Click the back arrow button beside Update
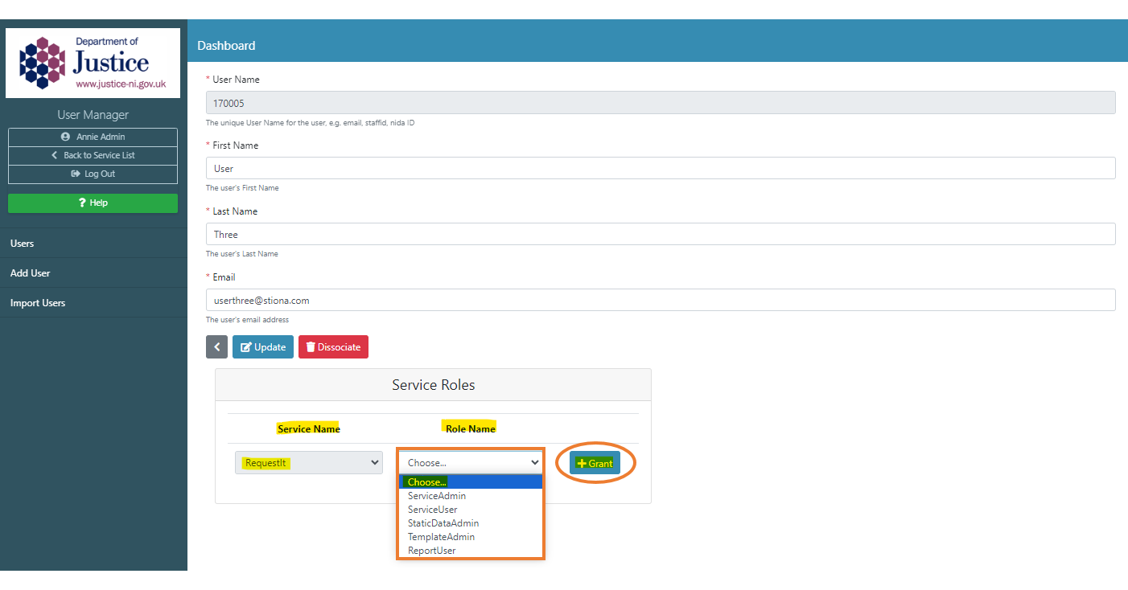 [x=216, y=347]
